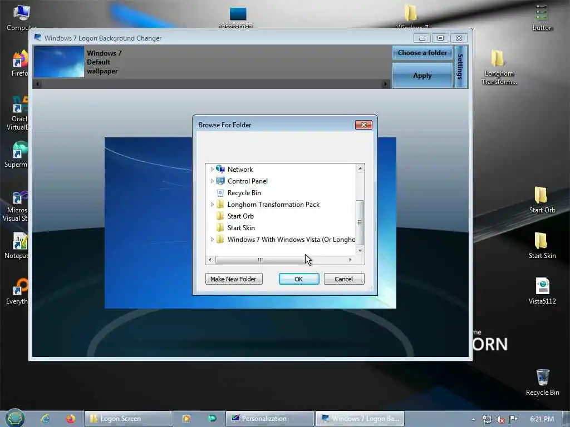Select Windows 7 With Windows Vista folder

(x=291, y=239)
